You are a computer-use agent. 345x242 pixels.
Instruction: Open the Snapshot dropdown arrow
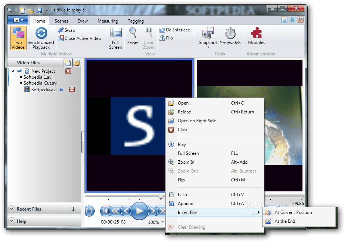(208, 47)
